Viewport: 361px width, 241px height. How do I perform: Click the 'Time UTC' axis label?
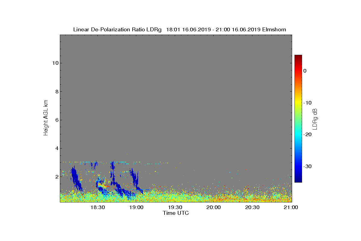click(176, 213)
